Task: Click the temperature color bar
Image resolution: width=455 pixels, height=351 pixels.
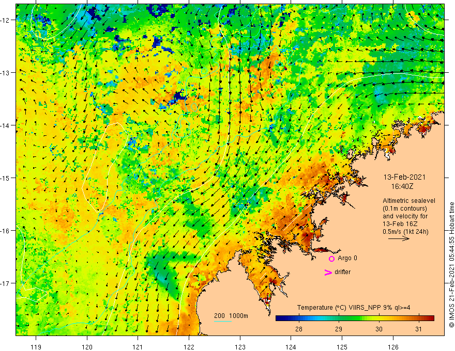Action: coord(355,318)
